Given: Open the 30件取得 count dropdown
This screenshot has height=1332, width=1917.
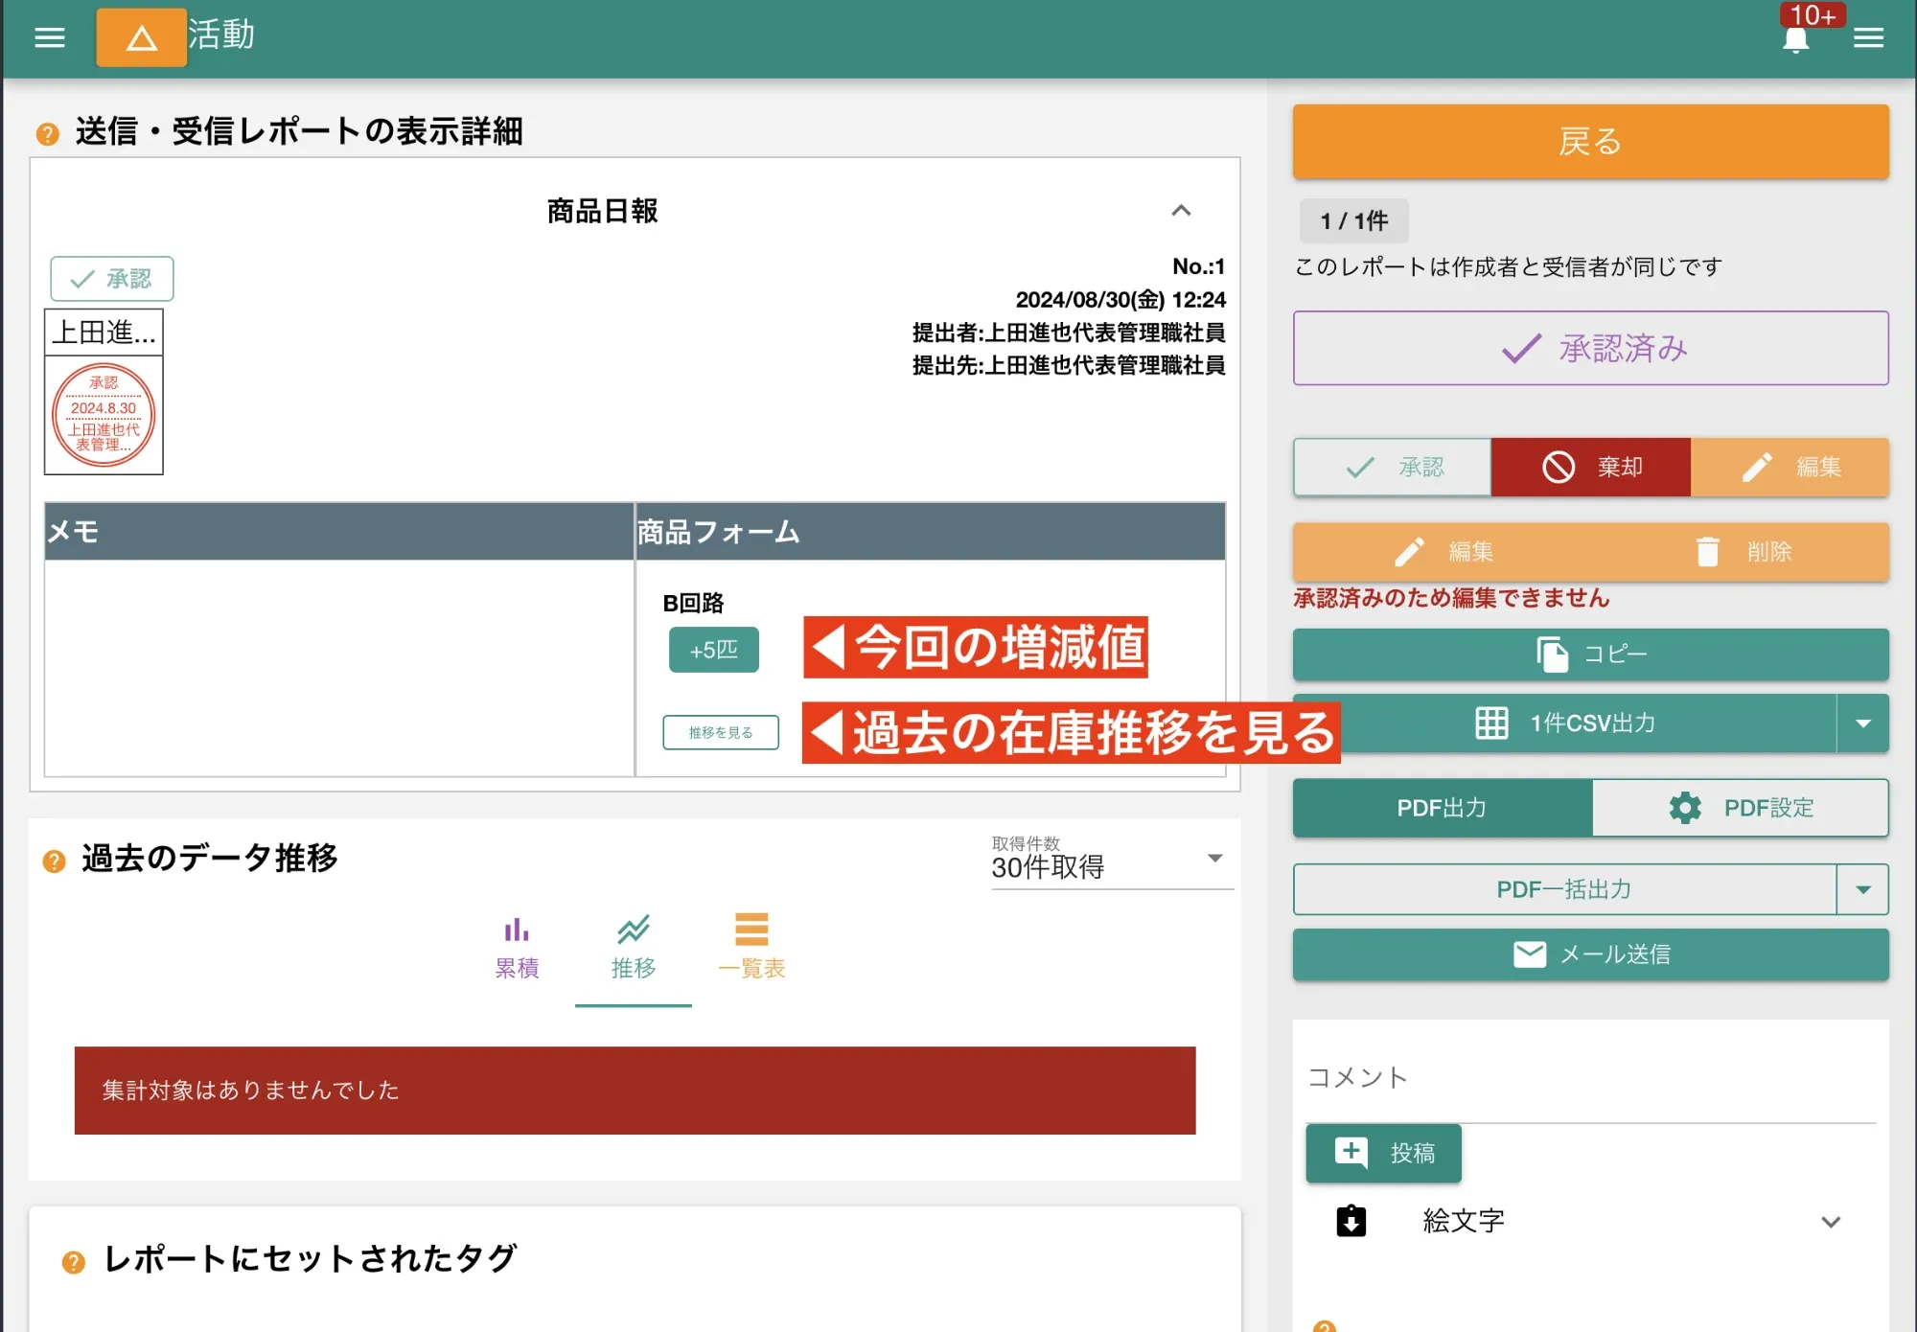Looking at the screenshot, I should pyautogui.click(x=1214, y=859).
